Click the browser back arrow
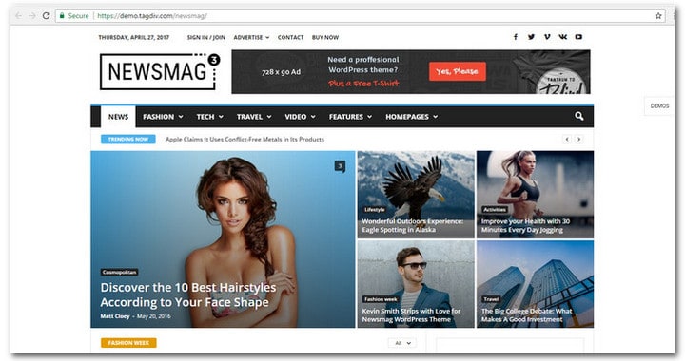685x361 pixels. pyautogui.click(x=18, y=16)
